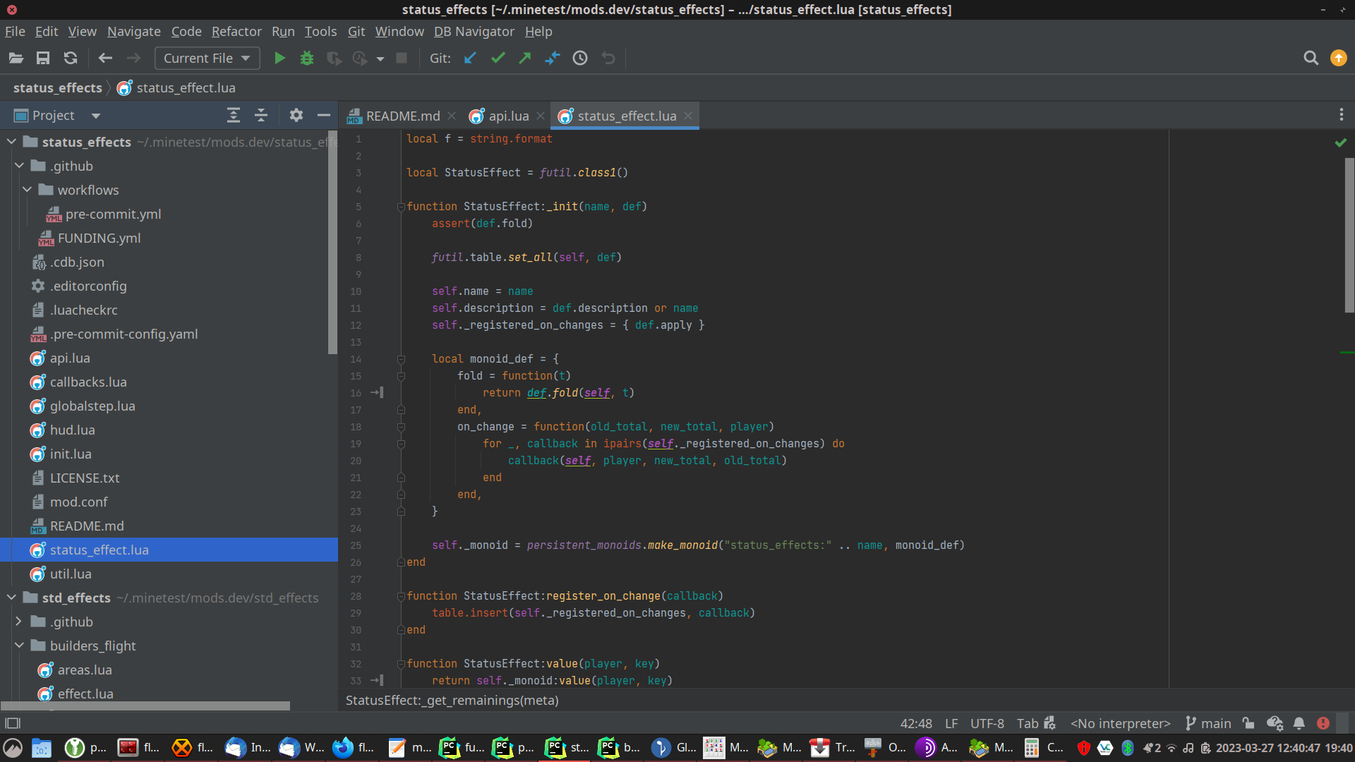Collapse the workflows folder
Viewport: 1355px width, 762px height.
pos(27,190)
